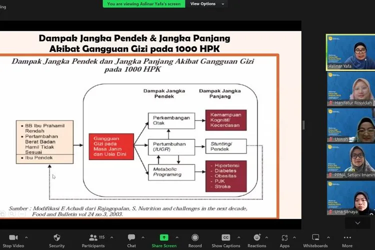Click the muted mic icon on Uswah
375x250 pixels.
(331, 139)
